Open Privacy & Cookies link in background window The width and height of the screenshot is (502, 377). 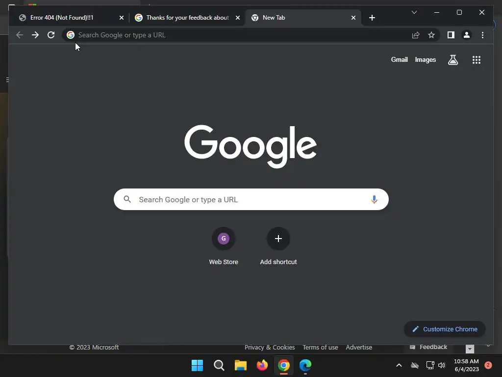(x=270, y=348)
